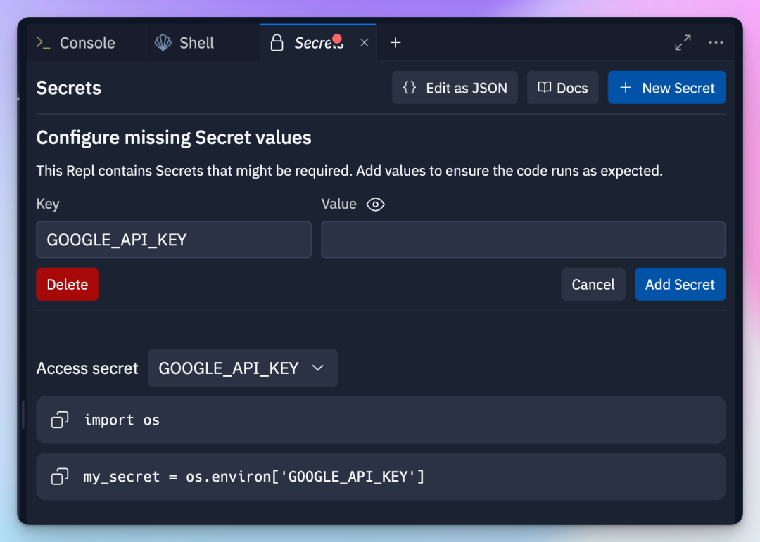Image resolution: width=760 pixels, height=542 pixels.
Task: Switch to the Console tab
Action: tap(87, 43)
